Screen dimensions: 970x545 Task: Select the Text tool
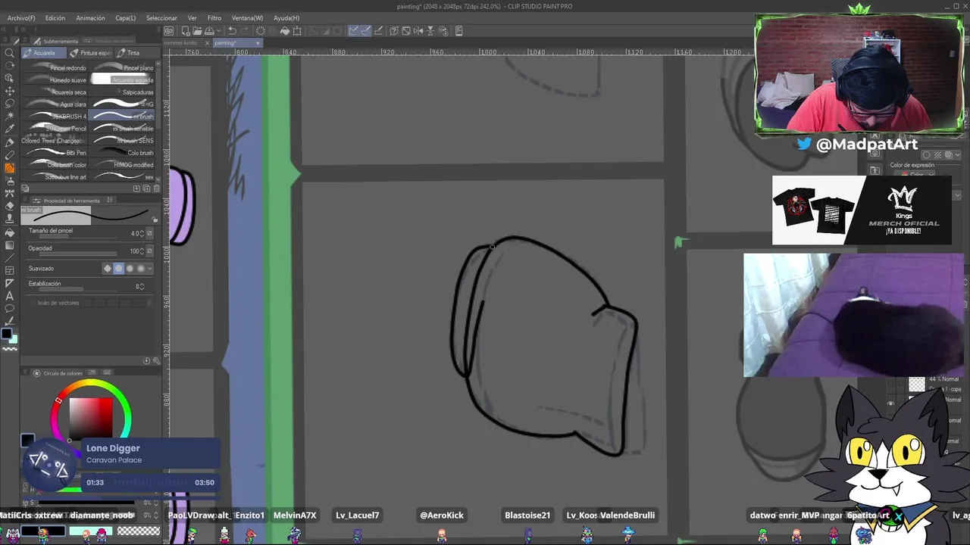9,296
